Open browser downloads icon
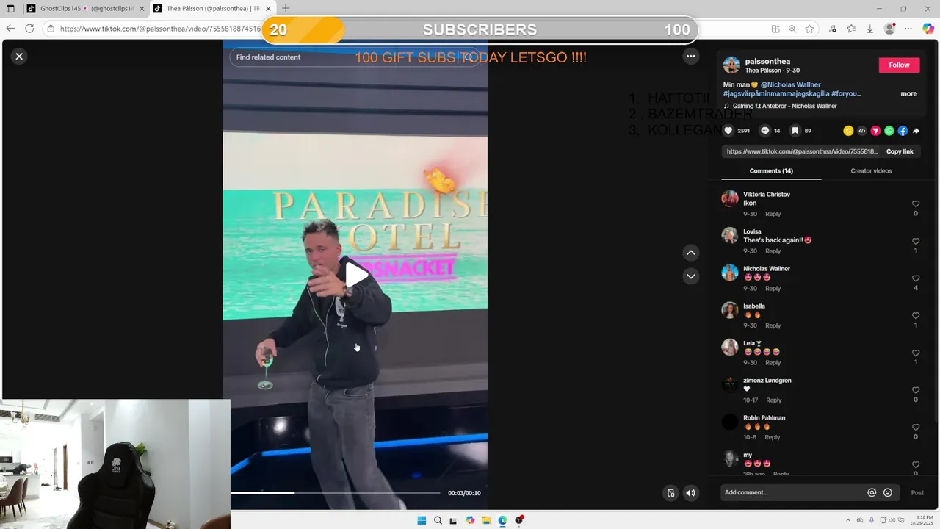Screen dimensions: 940x529 pyautogui.click(x=869, y=29)
